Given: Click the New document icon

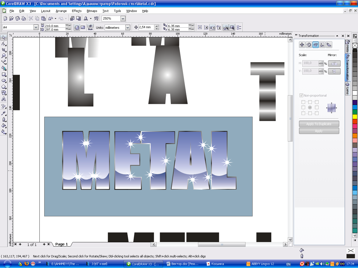Looking at the screenshot, I should pyautogui.click(x=5, y=18).
